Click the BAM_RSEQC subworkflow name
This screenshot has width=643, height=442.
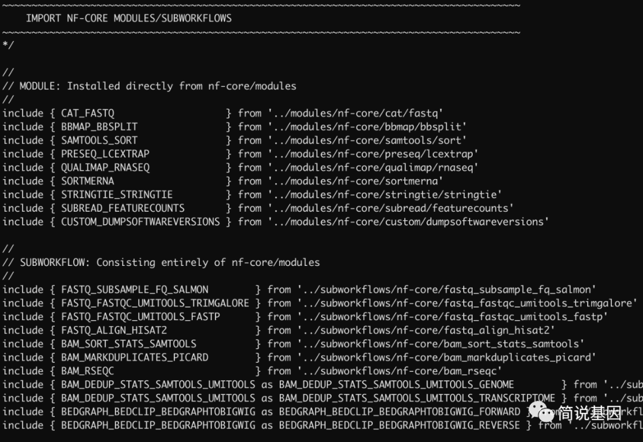coord(88,371)
